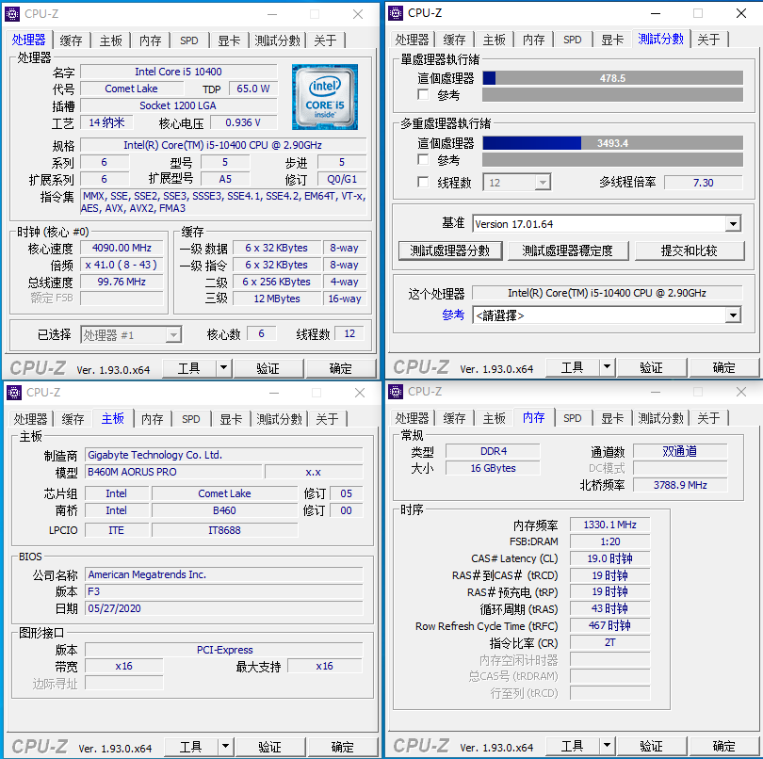Switch to the SPD tab in memory window
Screen dimensions: 763x759
pos(572,418)
